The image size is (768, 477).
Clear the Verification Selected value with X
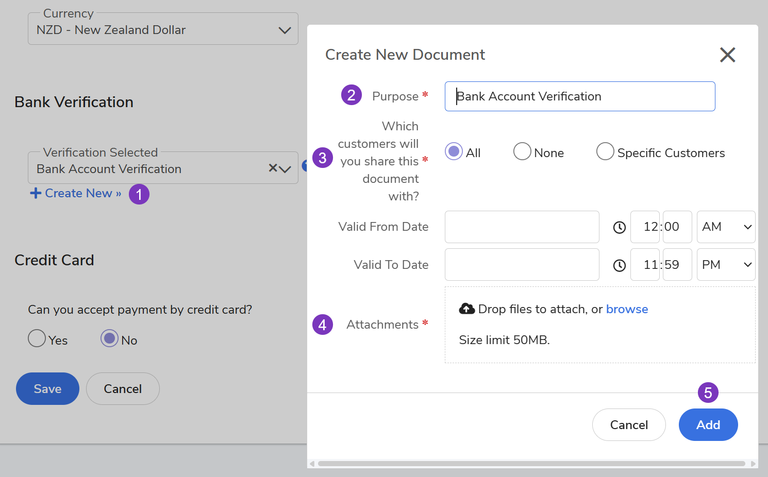(x=273, y=168)
